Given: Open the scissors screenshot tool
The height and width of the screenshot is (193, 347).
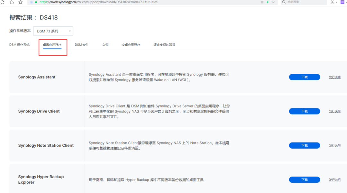Looking at the screenshot, I should [x=332, y=2].
